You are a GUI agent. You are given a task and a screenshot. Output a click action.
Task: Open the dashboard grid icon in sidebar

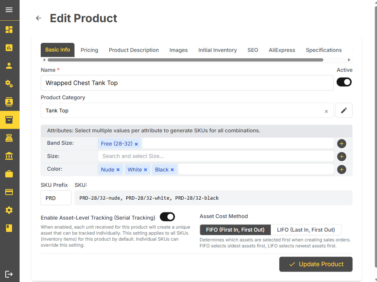tap(9, 29)
